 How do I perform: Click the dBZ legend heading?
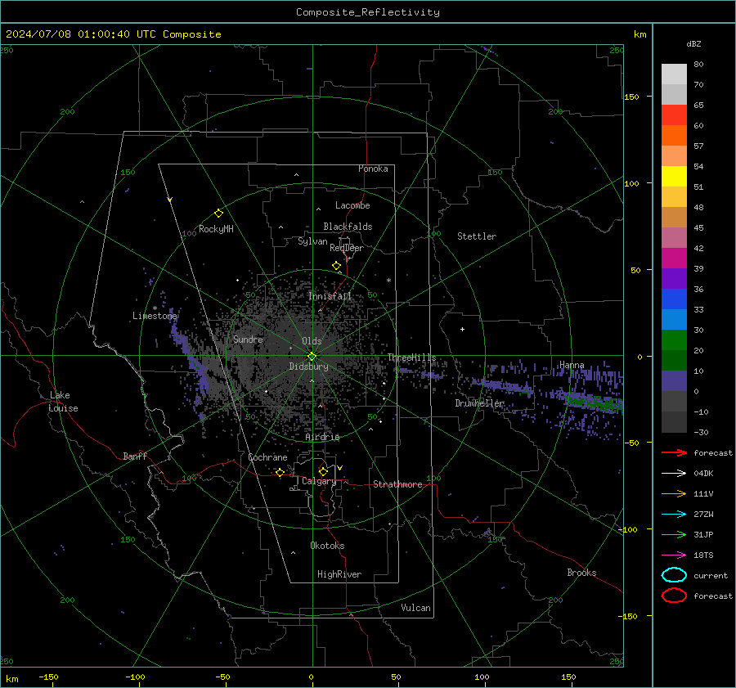pos(693,43)
